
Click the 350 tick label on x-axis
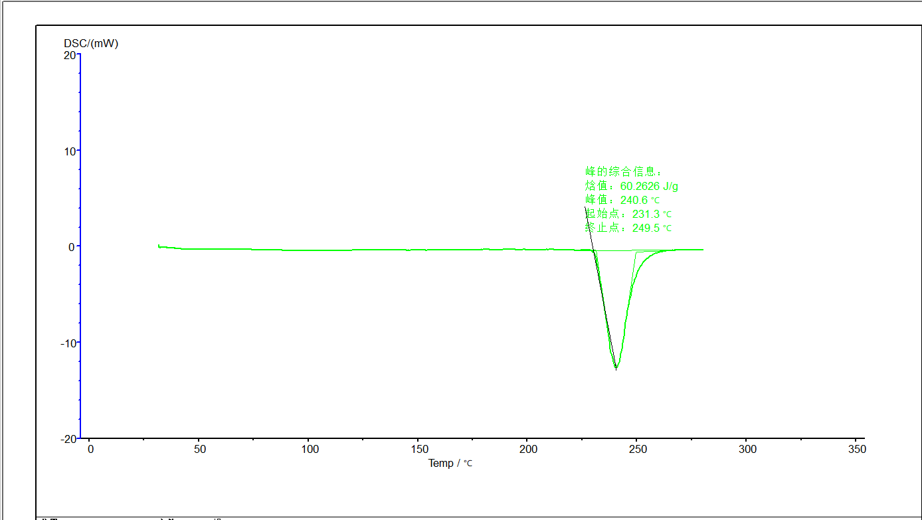pos(857,449)
